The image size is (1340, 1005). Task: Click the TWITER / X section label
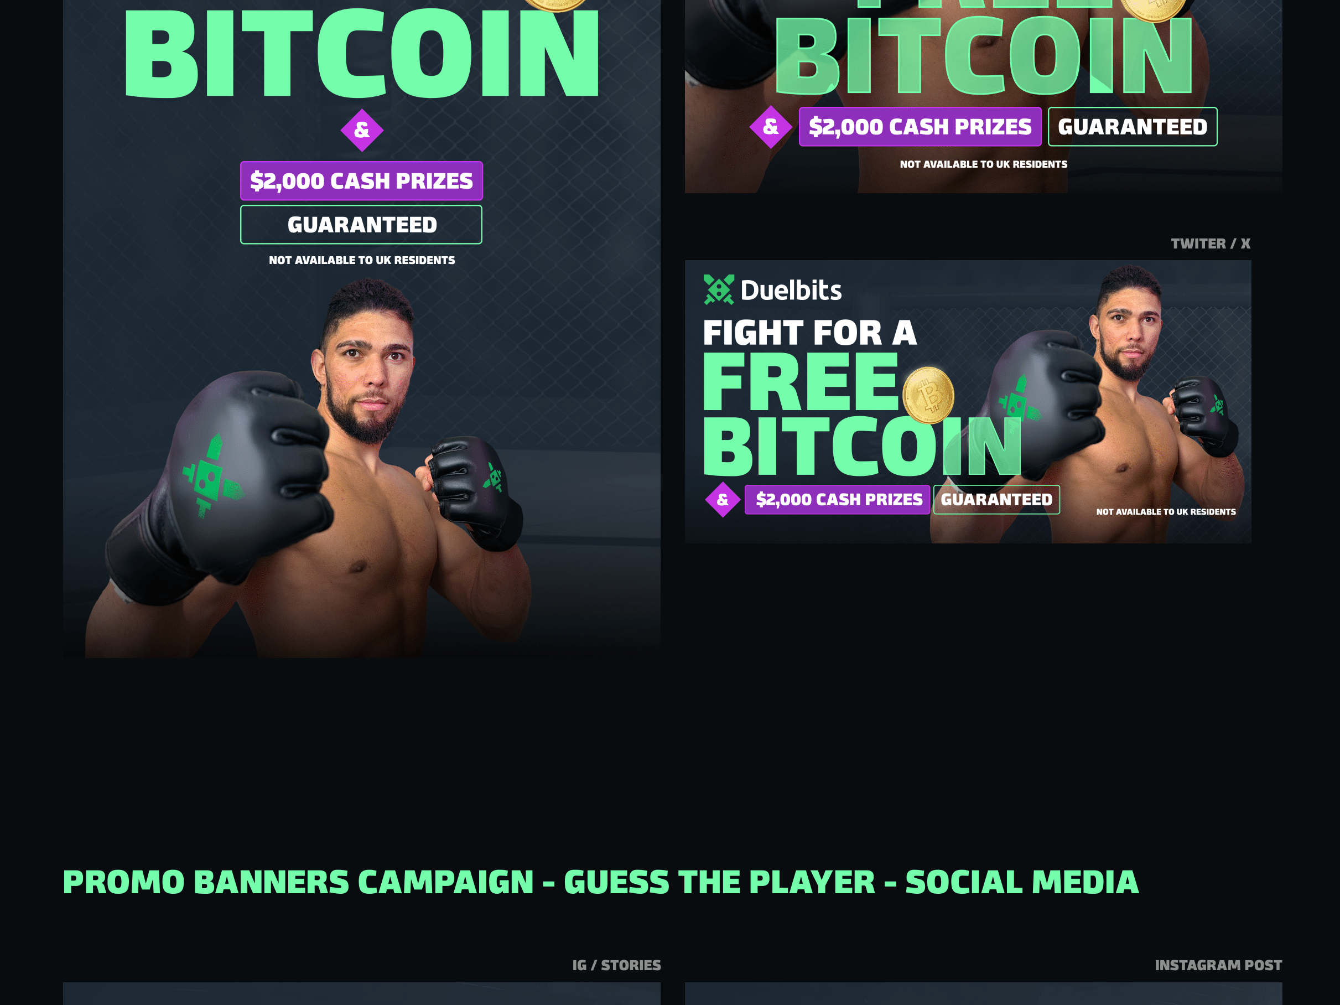pos(1211,244)
